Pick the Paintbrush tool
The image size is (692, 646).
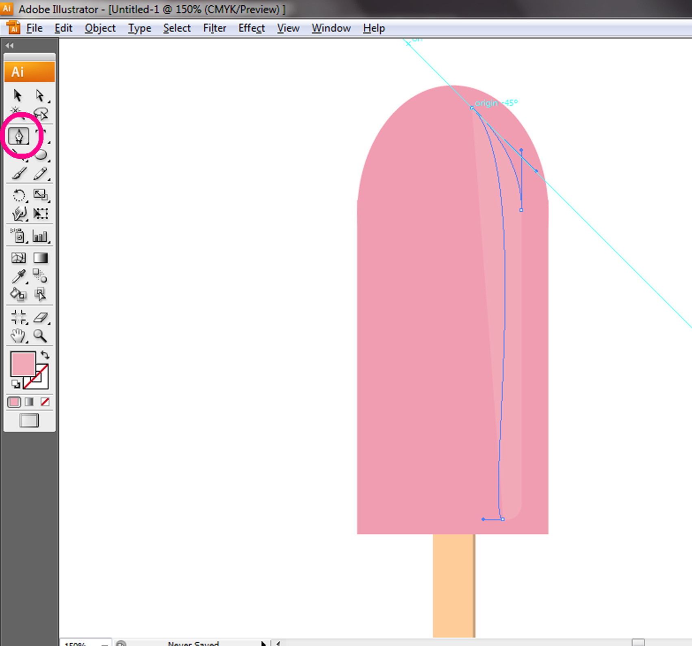(19, 174)
